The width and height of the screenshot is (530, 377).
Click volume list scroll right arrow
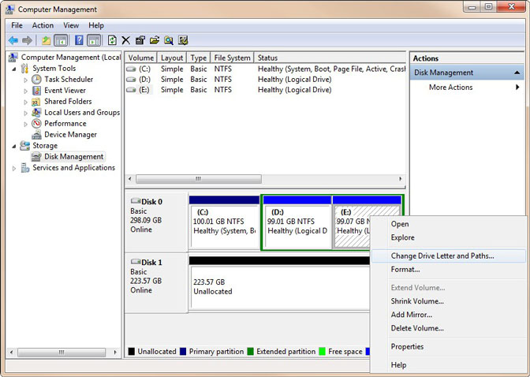pyautogui.click(x=401, y=179)
